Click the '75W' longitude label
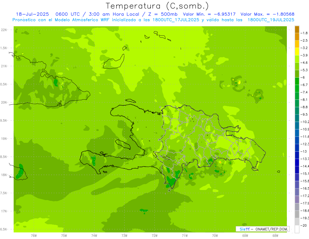The height and width of the screenshot is (239, 309). [x=64, y=235]
